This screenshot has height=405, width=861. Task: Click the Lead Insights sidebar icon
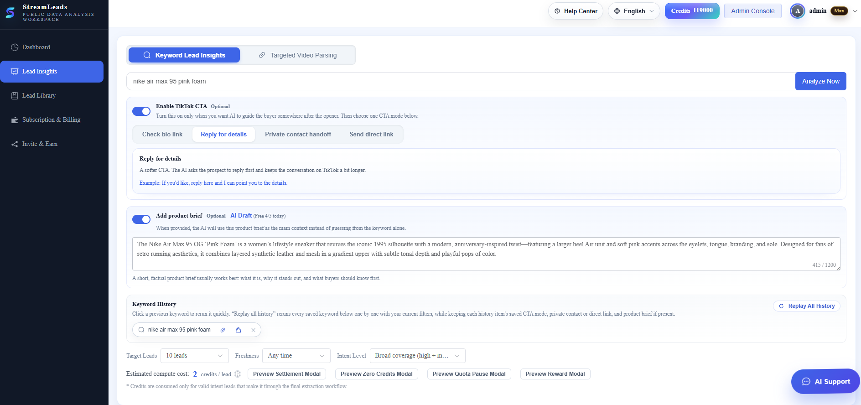click(x=15, y=72)
